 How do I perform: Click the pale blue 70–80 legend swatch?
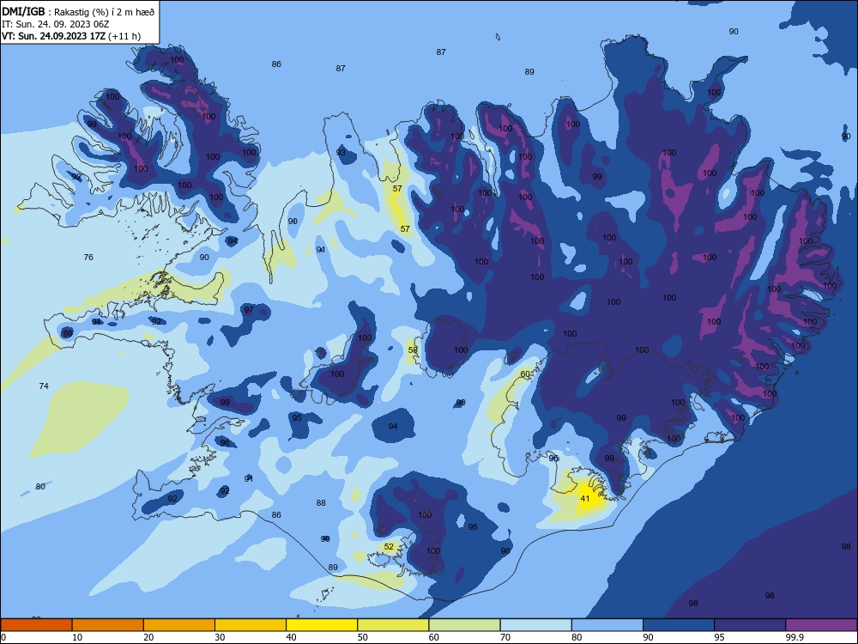(x=535, y=625)
